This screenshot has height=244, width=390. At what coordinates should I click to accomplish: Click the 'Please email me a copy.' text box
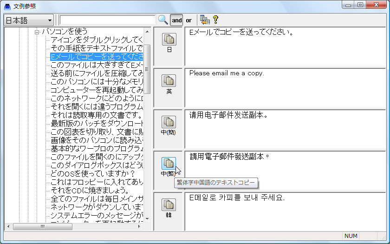285,88
